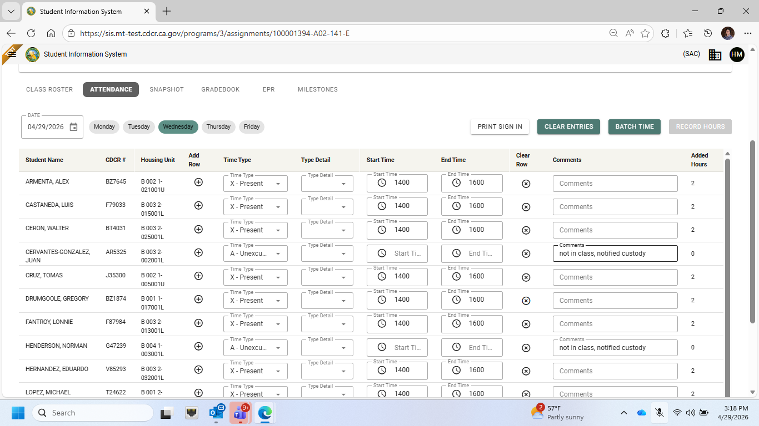Viewport: 759px width, 426px height.
Task: Open end time clock for CASTANEDA, LUIS
Action: click(x=456, y=206)
